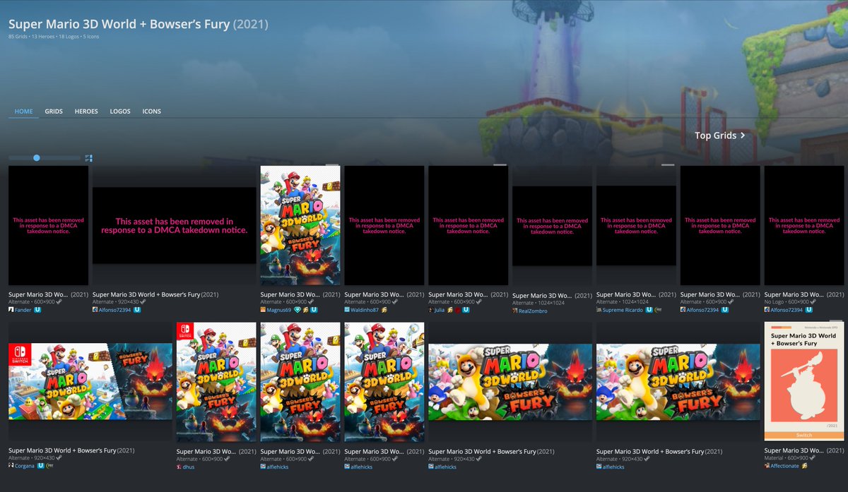Screen dimensions: 848x492
Task: Click RealZombro's avatar icon
Action: [x=515, y=311]
